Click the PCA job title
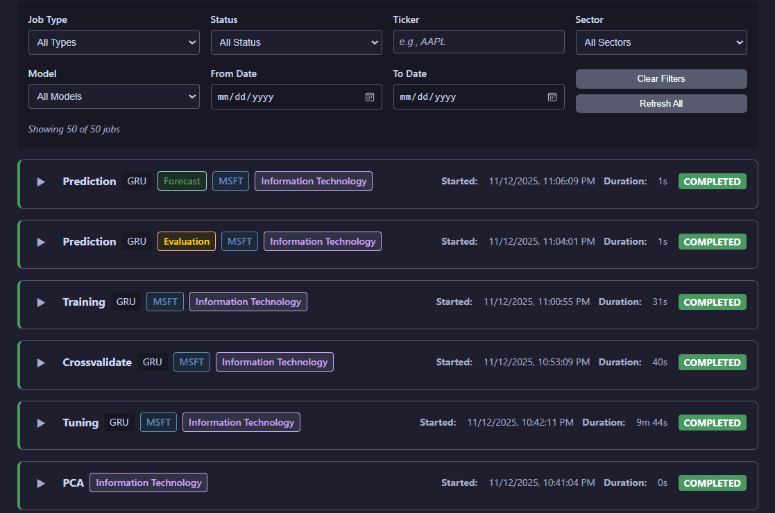This screenshot has width=775, height=513. (x=73, y=483)
